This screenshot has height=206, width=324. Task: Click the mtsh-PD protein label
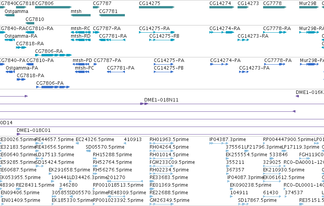(82, 60)
